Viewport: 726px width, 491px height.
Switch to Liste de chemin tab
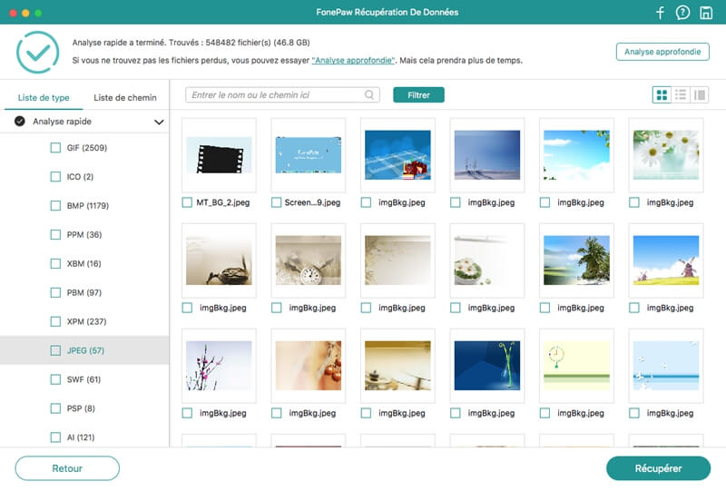click(x=125, y=98)
